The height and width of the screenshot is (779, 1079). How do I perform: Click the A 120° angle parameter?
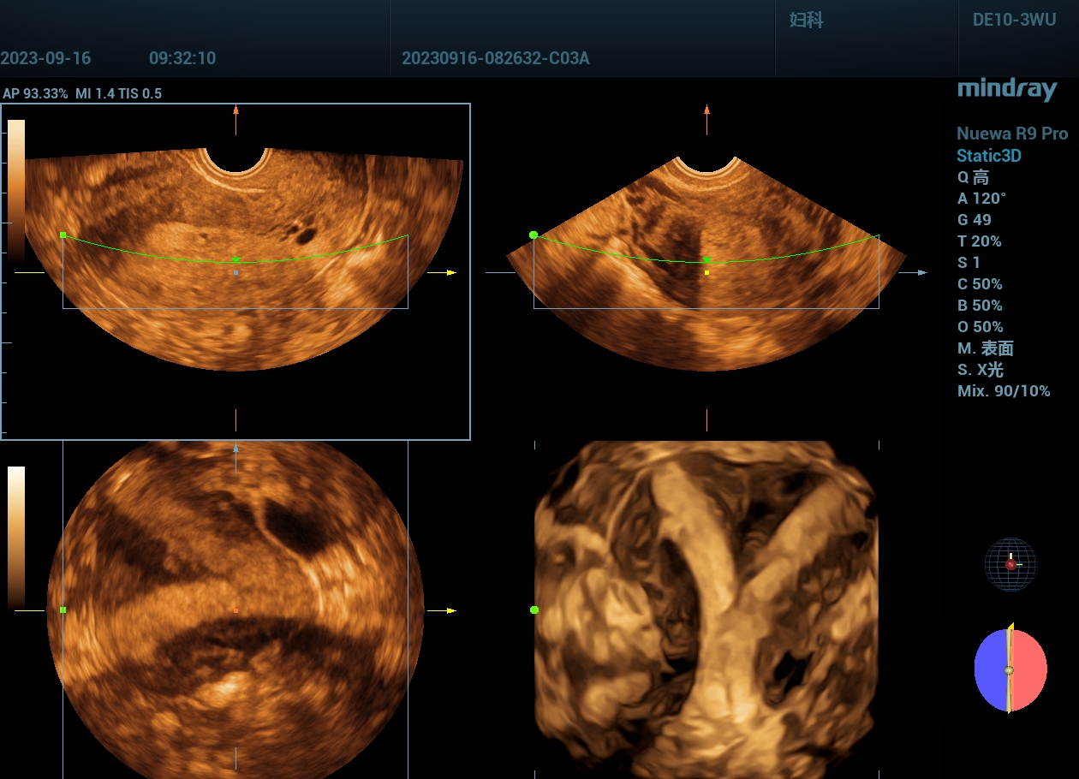click(x=981, y=199)
